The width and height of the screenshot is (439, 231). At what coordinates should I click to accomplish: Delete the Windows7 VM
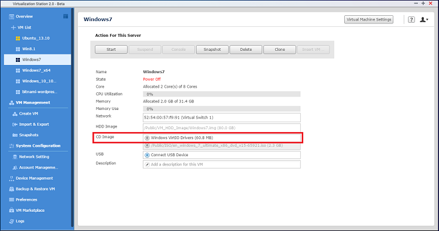[x=246, y=50]
